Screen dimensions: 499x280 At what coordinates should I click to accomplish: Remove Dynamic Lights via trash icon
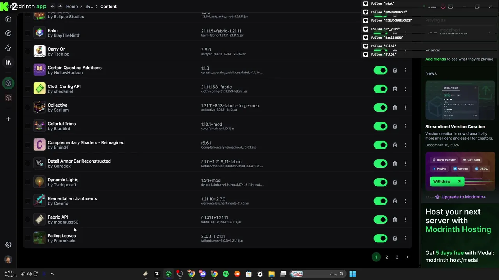[395, 182]
